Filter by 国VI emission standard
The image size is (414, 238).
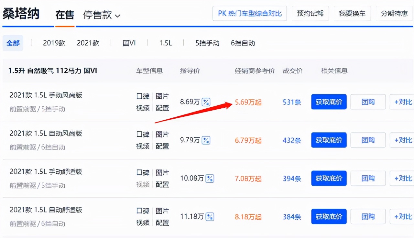[x=129, y=43]
